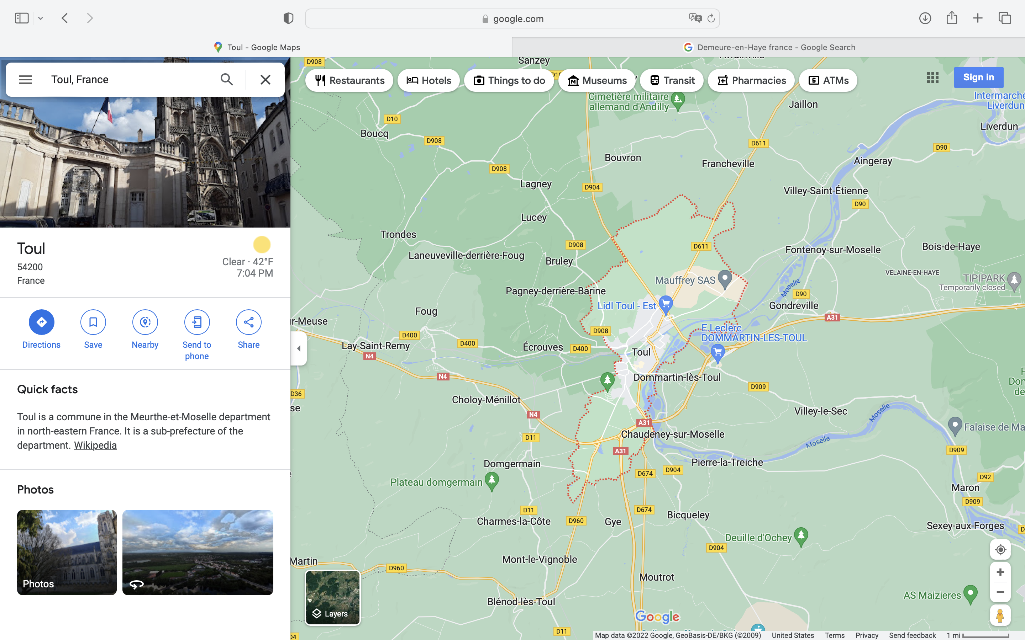Show your location with the target icon
The width and height of the screenshot is (1025, 640).
[x=1000, y=549]
